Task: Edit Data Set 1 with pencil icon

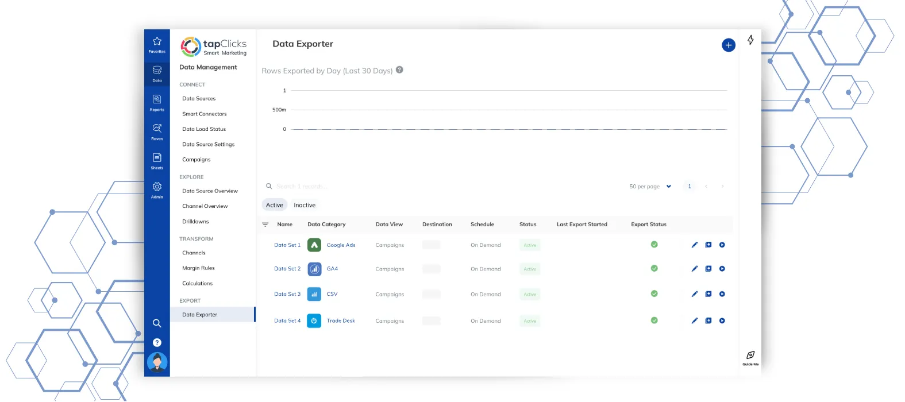Action: [x=695, y=245]
